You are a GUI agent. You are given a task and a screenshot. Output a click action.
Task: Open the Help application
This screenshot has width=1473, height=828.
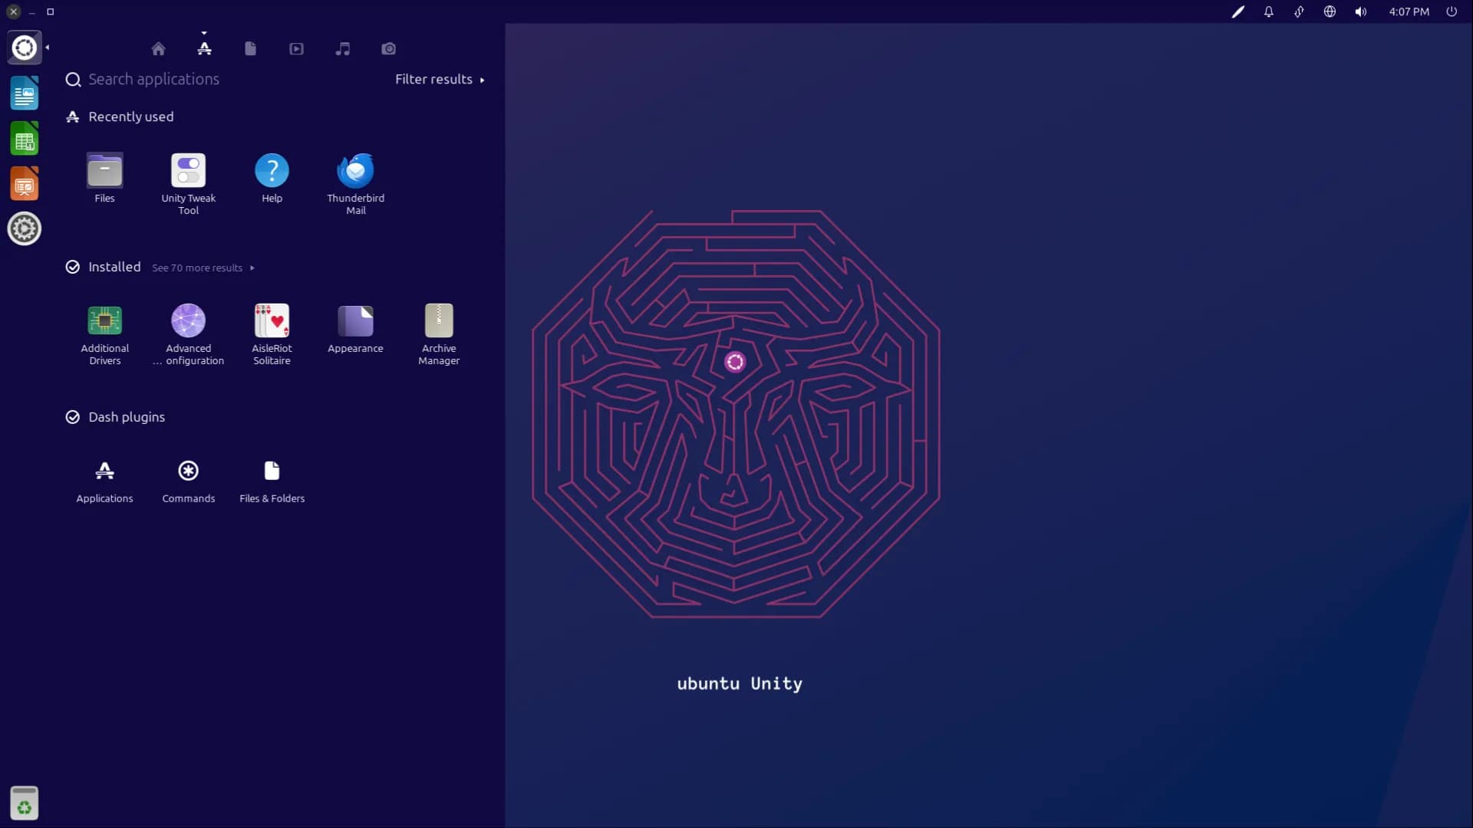tap(272, 170)
